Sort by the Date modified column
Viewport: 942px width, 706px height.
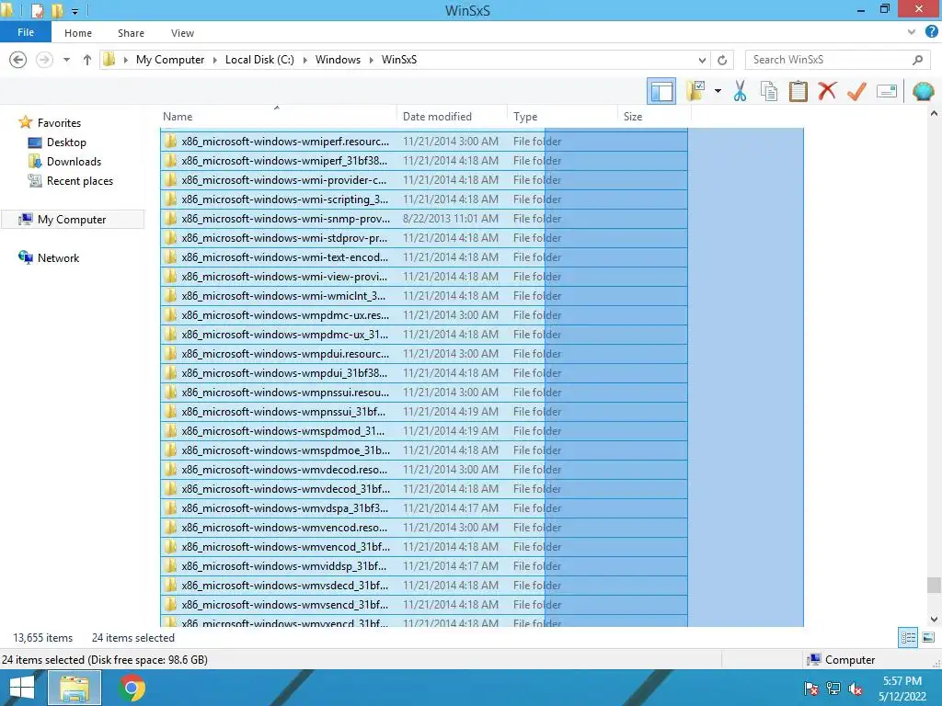click(x=452, y=117)
